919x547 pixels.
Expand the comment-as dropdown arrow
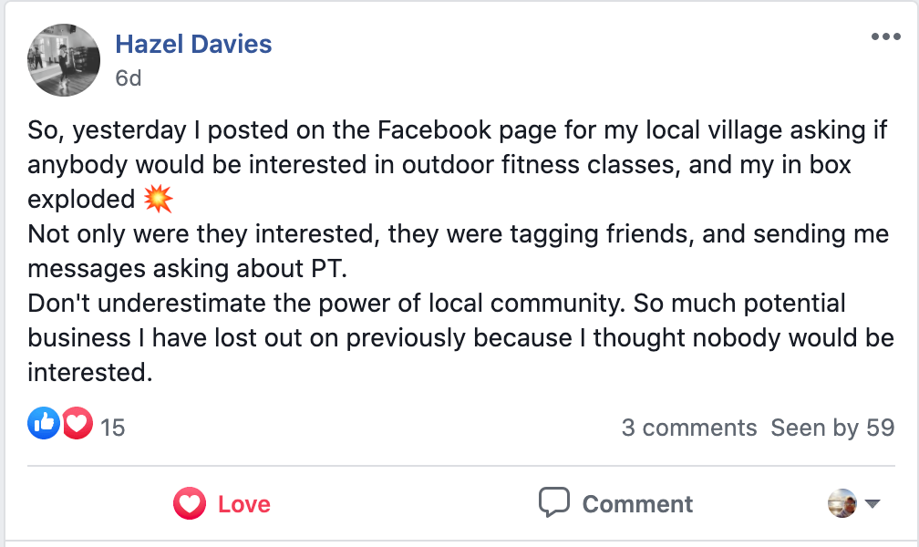tap(872, 504)
